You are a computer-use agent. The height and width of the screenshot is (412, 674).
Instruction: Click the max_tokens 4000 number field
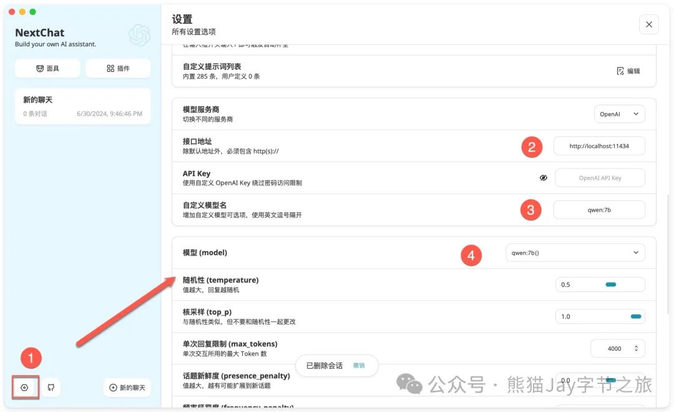pos(617,348)
